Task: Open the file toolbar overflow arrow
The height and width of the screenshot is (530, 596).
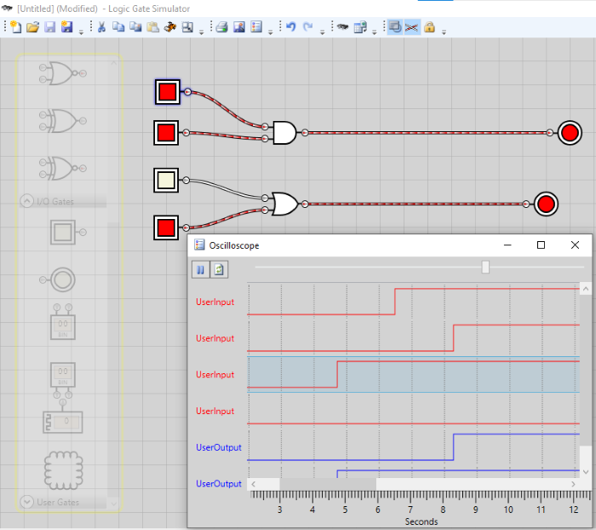Action: click(81, 32)
